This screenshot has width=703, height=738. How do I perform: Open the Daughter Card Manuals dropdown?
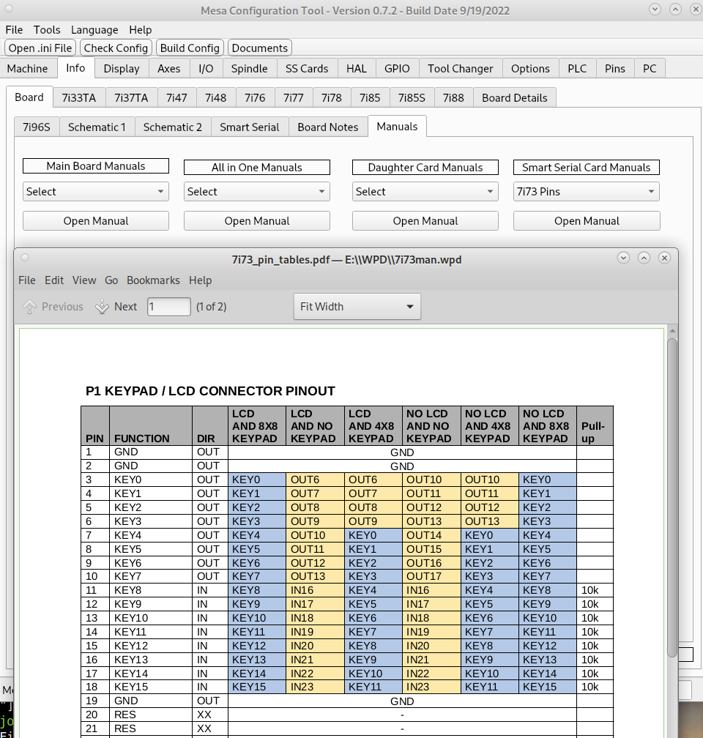(x=425, y=192)
